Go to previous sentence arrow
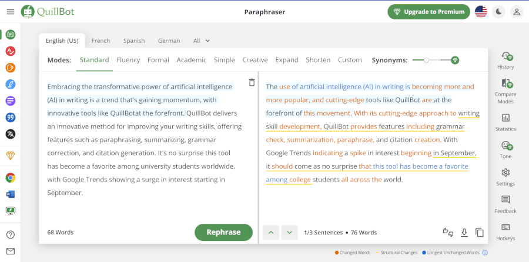The width and height of the screenshot is (529, 262). 271,232
